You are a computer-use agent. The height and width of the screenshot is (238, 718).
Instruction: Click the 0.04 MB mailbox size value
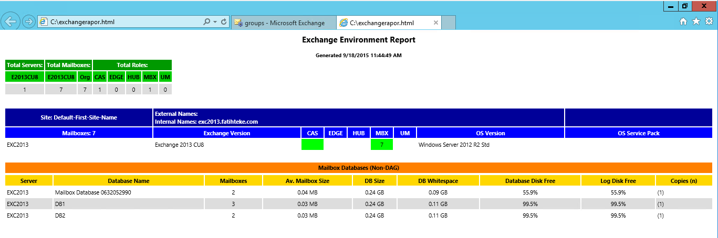pyautogui.click(x=307, y=192)
